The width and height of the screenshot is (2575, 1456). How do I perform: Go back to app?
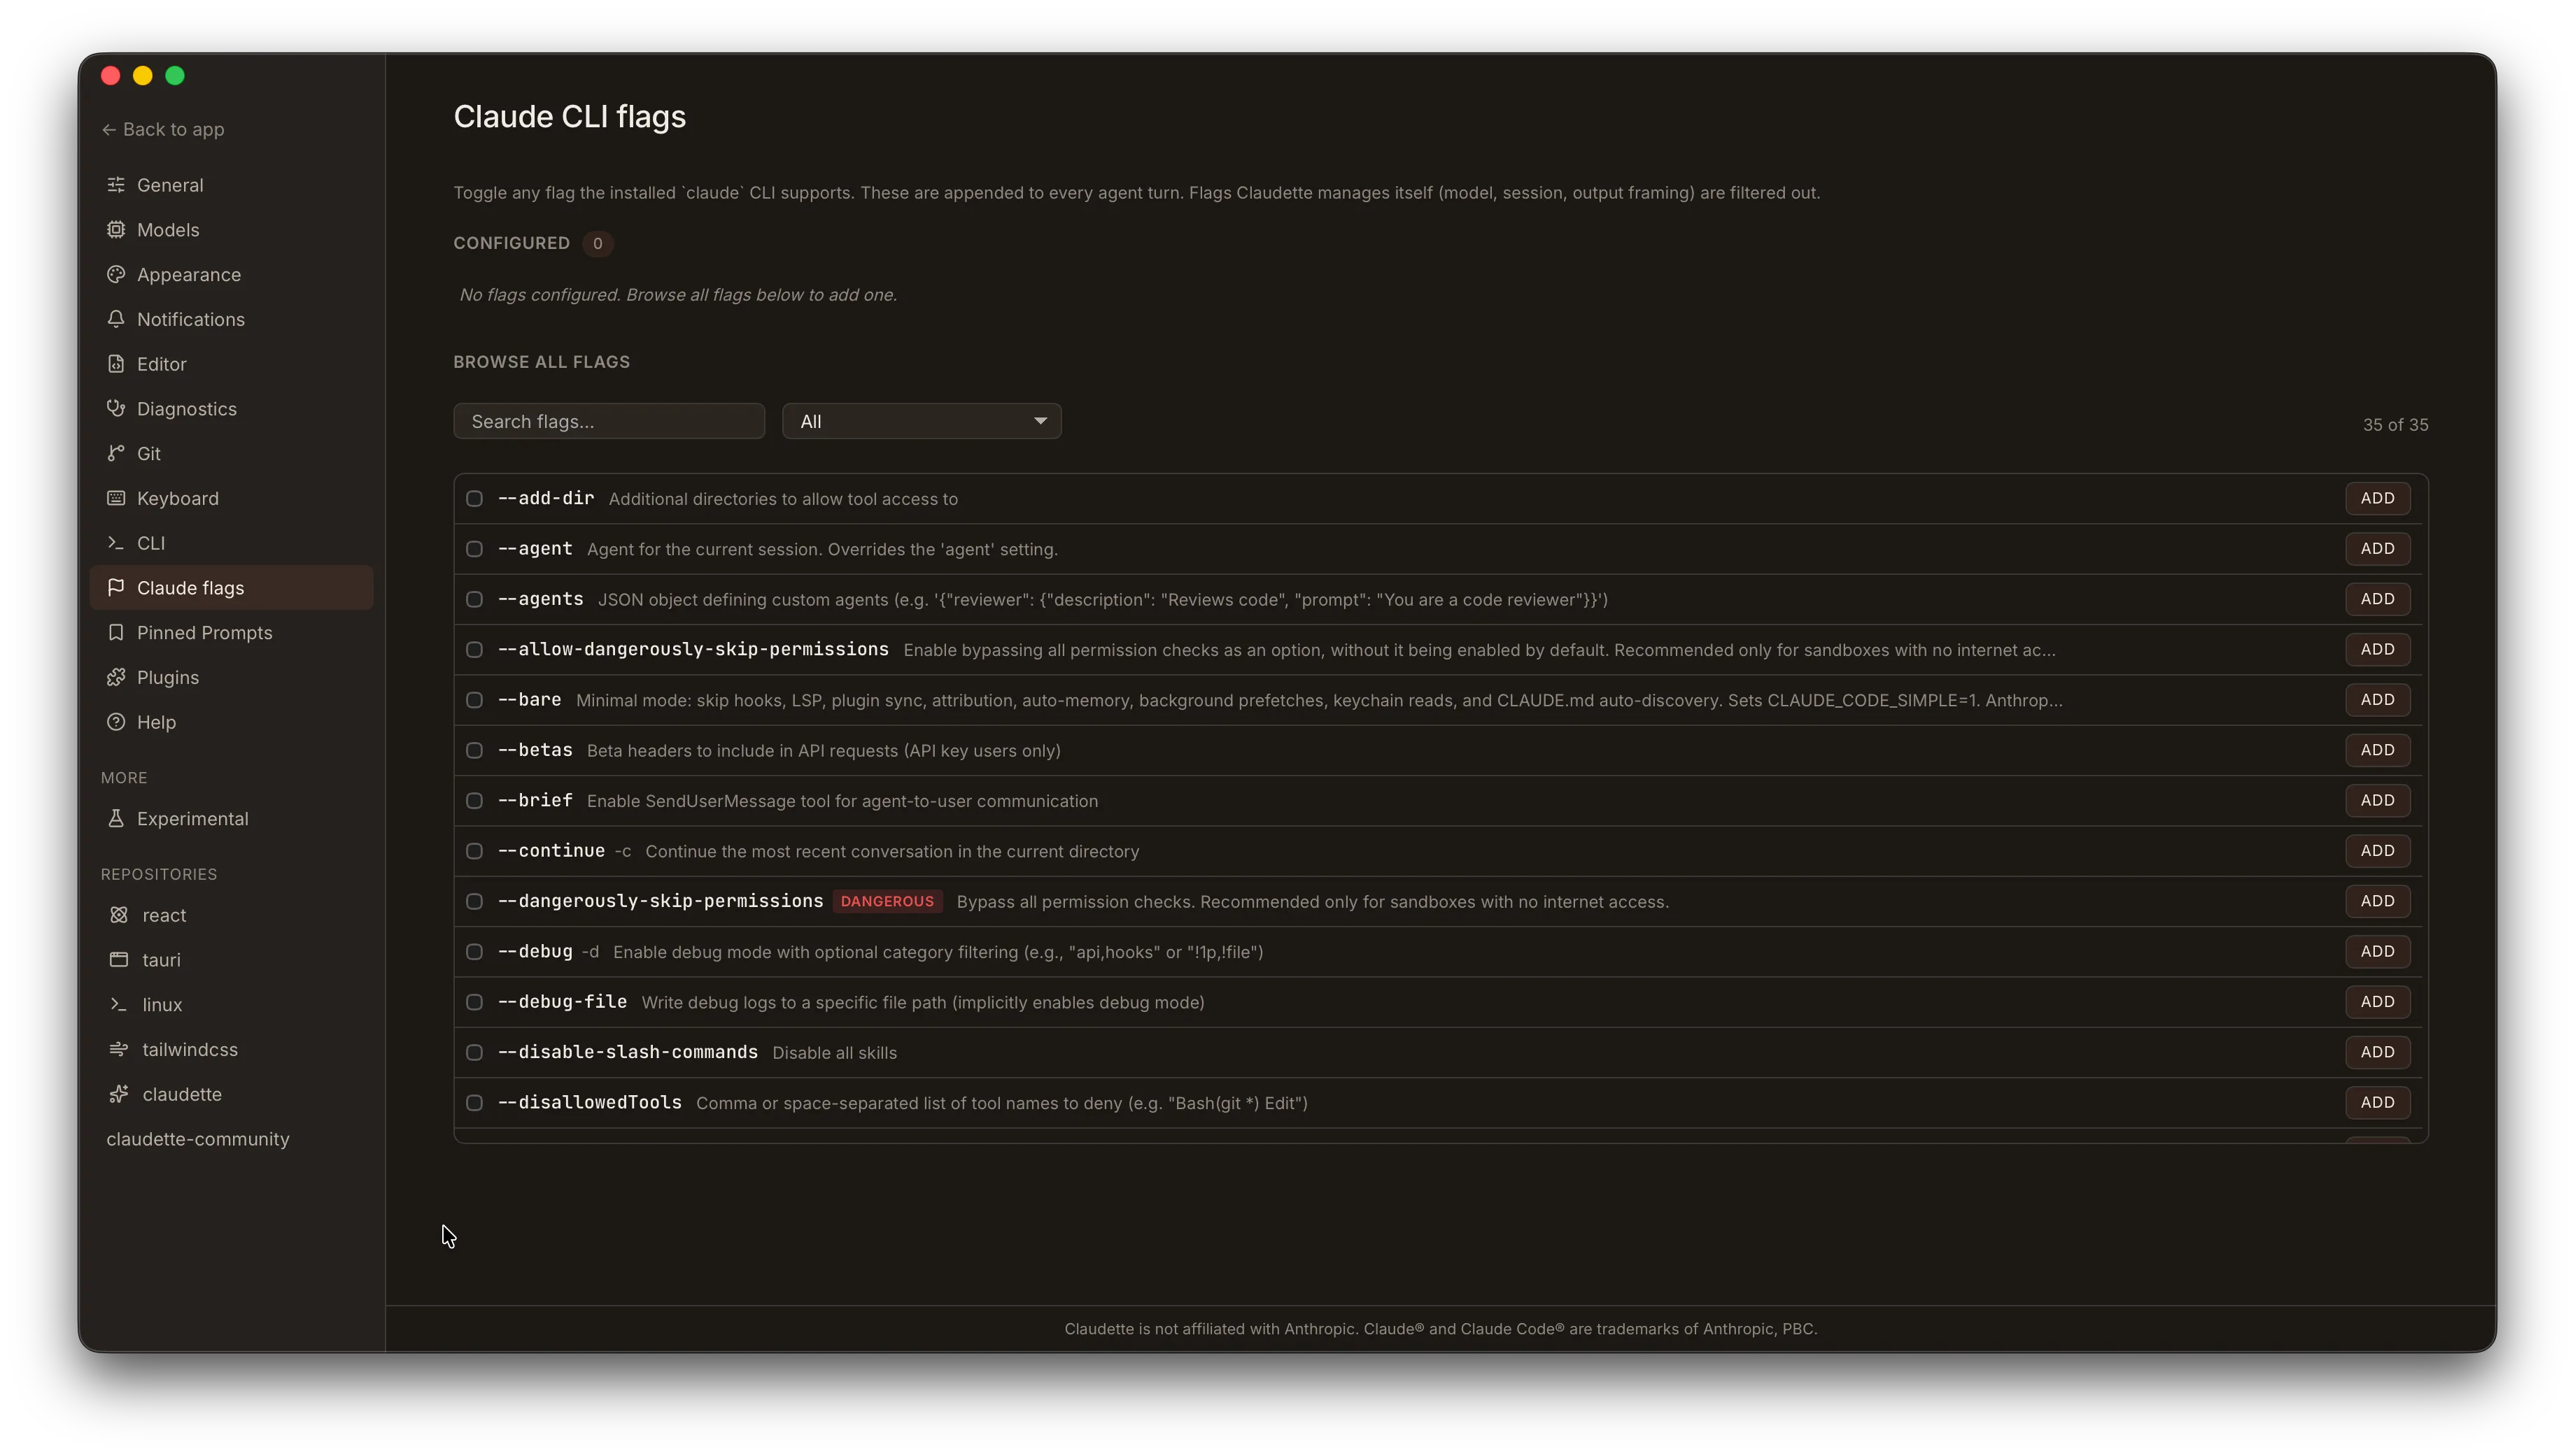tap(162, 129)
